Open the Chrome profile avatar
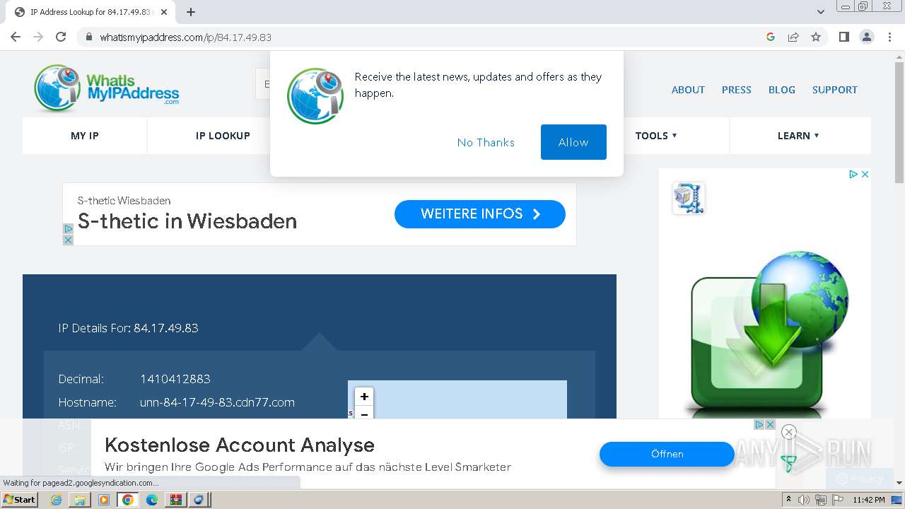 coord(867,37)
